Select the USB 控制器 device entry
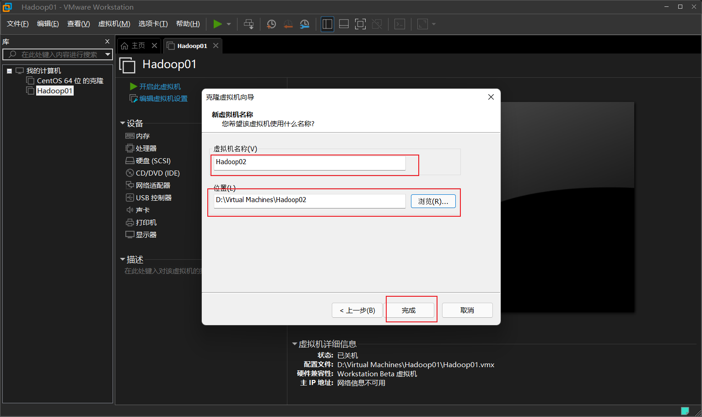 149,198
